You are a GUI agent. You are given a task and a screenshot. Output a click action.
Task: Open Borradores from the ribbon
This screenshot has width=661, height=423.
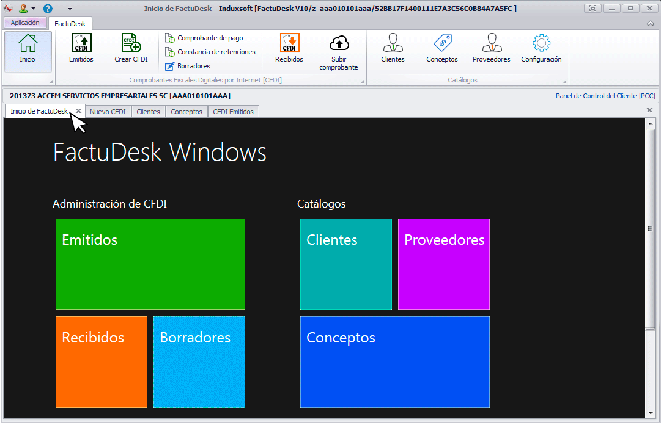(188, 66)
